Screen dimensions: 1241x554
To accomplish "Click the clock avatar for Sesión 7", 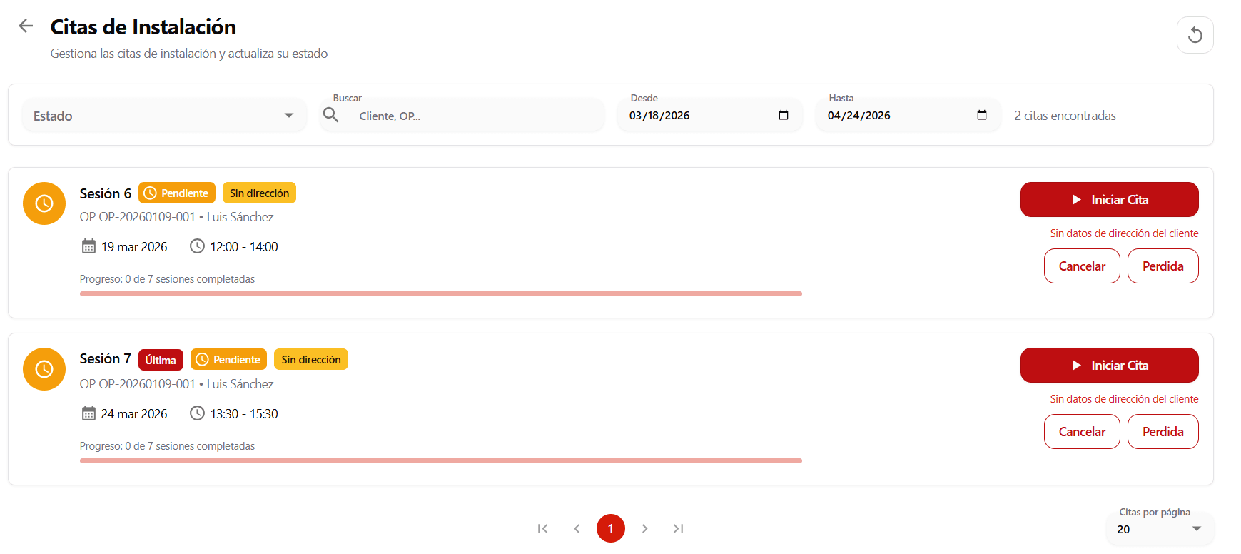I will tap(44, 369).
